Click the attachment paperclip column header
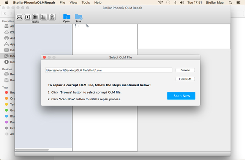Viewport: 245px width, 160px height. pyautogui.click(x=87, y=26)
